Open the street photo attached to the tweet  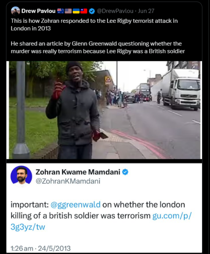coord(104,110)
